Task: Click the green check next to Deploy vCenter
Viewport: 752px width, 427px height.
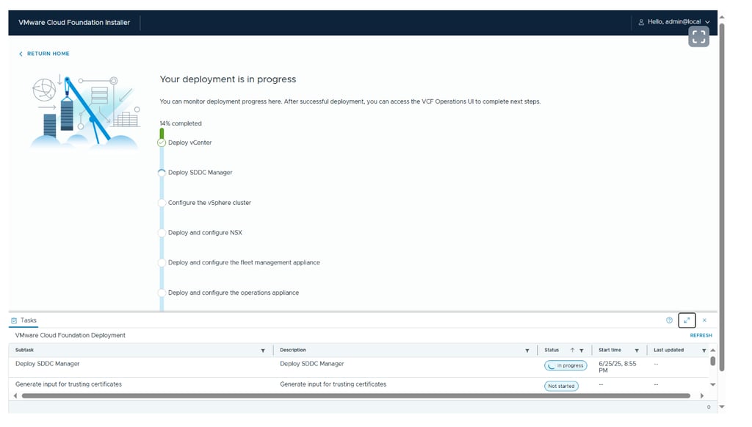Action: click(x=162, y=143)
